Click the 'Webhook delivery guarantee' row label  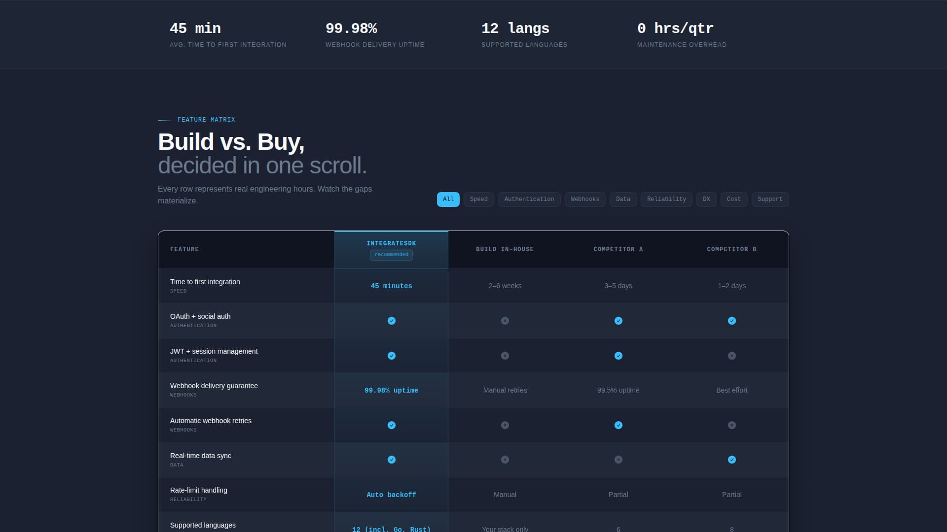tap(214, 386)
